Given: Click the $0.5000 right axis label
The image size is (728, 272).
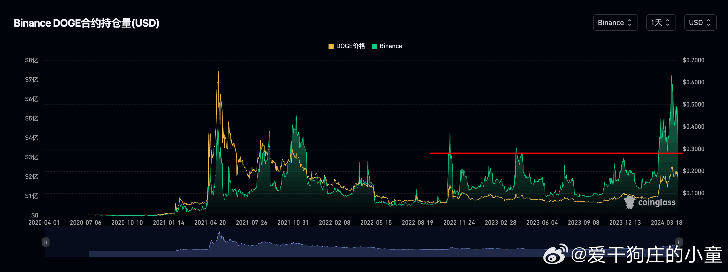Looking at the screenshot, I should (x=693, y=105).
